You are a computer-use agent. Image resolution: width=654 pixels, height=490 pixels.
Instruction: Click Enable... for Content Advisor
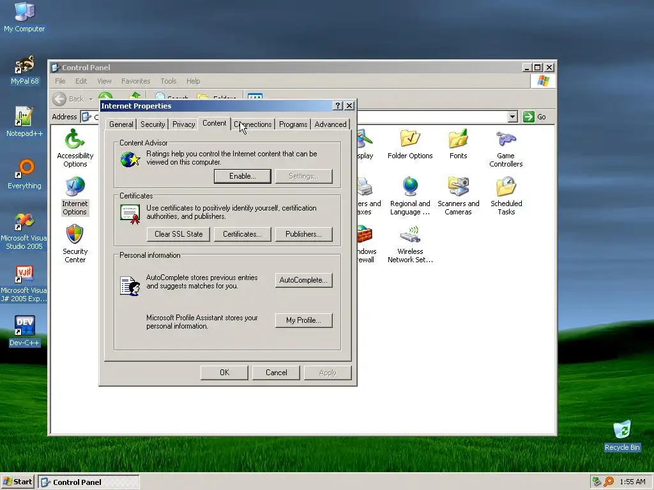point(242,176)
